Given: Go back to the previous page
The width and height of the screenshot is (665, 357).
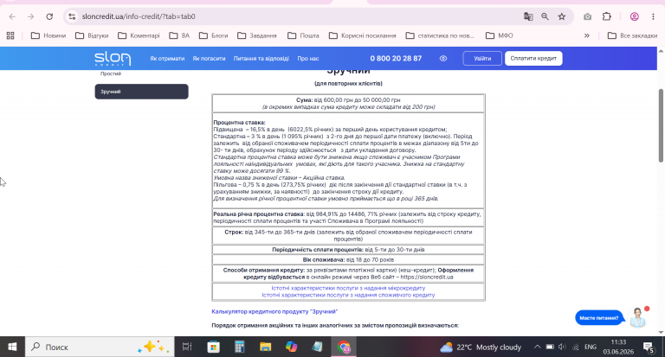Looking at the screenshot, I should pyautogui.click(x=12, y=16).
